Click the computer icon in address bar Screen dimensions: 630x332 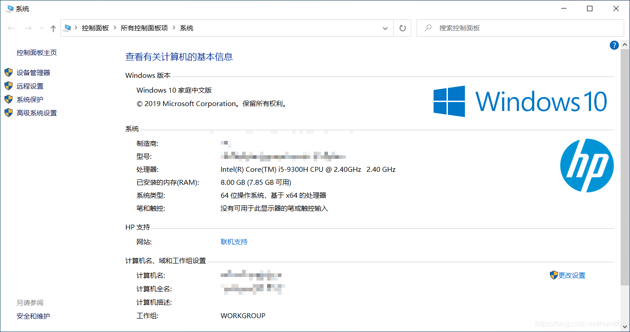(x=68, y=28)
